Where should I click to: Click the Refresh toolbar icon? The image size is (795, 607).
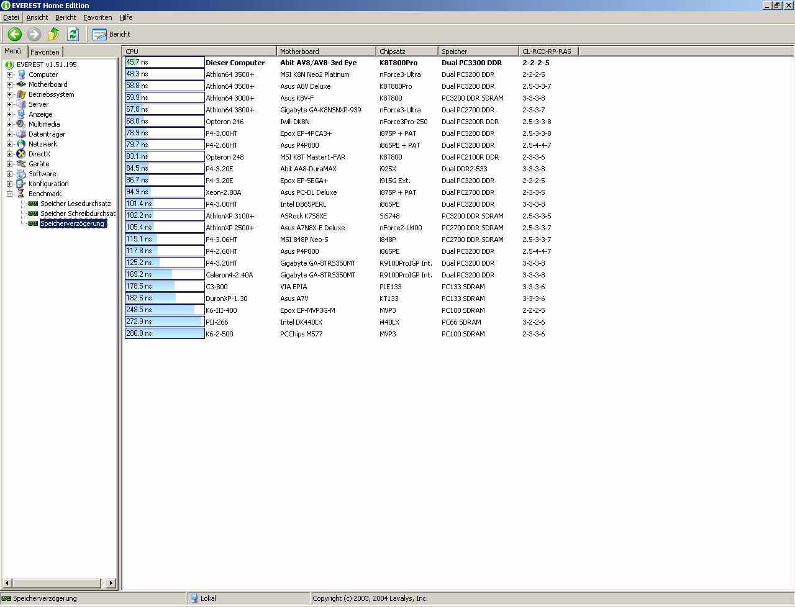pyautogui.click(x=73, y=34)
